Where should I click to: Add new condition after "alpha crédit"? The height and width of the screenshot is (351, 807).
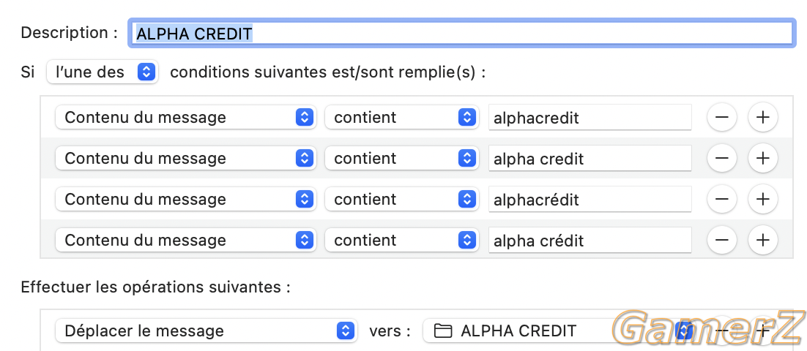762,240
